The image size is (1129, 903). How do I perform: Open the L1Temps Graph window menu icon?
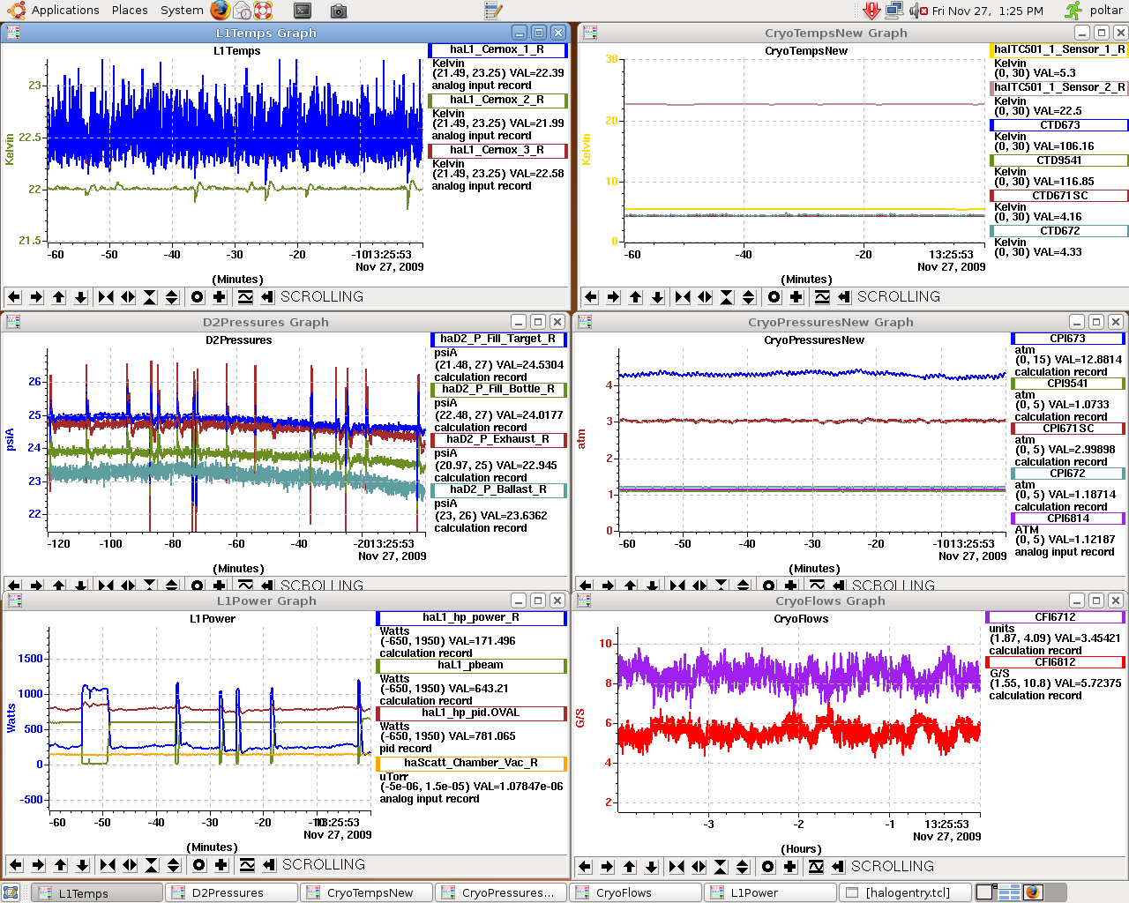[x=14, y=33]
